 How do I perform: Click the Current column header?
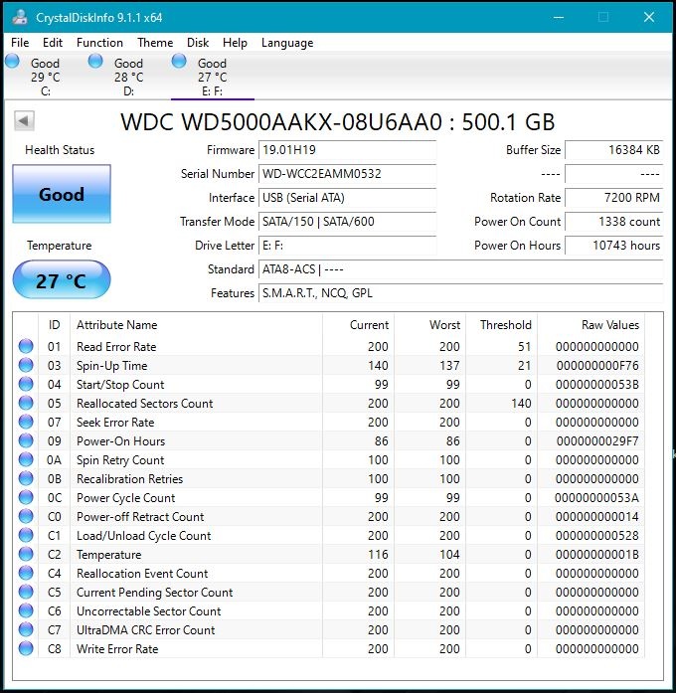[x=358, y=325]
